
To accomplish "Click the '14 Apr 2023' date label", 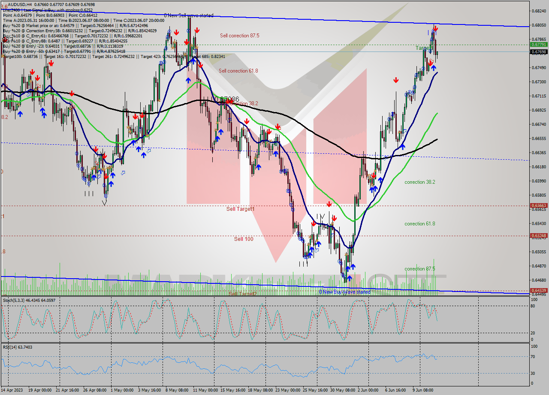I will (x=13, y=390).
